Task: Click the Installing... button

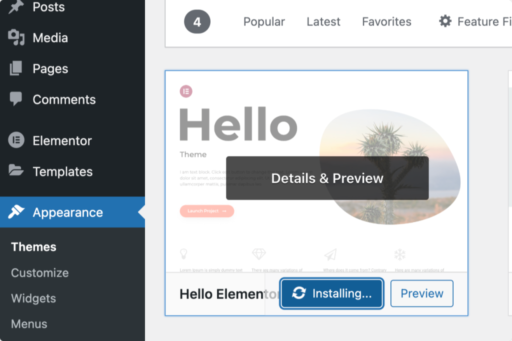Action: click(x=331, y=293)
